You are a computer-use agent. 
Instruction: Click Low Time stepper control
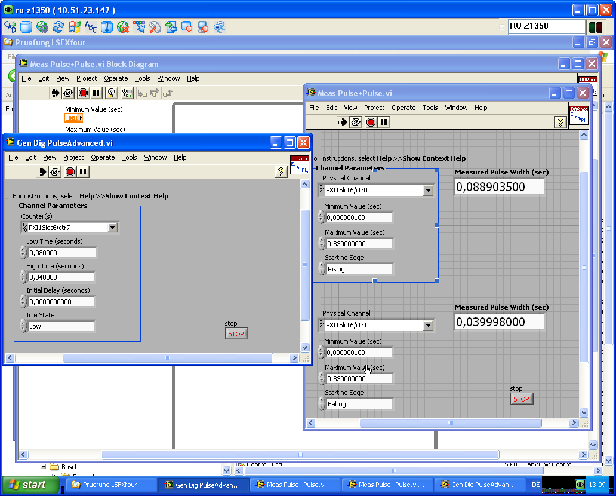23,253
